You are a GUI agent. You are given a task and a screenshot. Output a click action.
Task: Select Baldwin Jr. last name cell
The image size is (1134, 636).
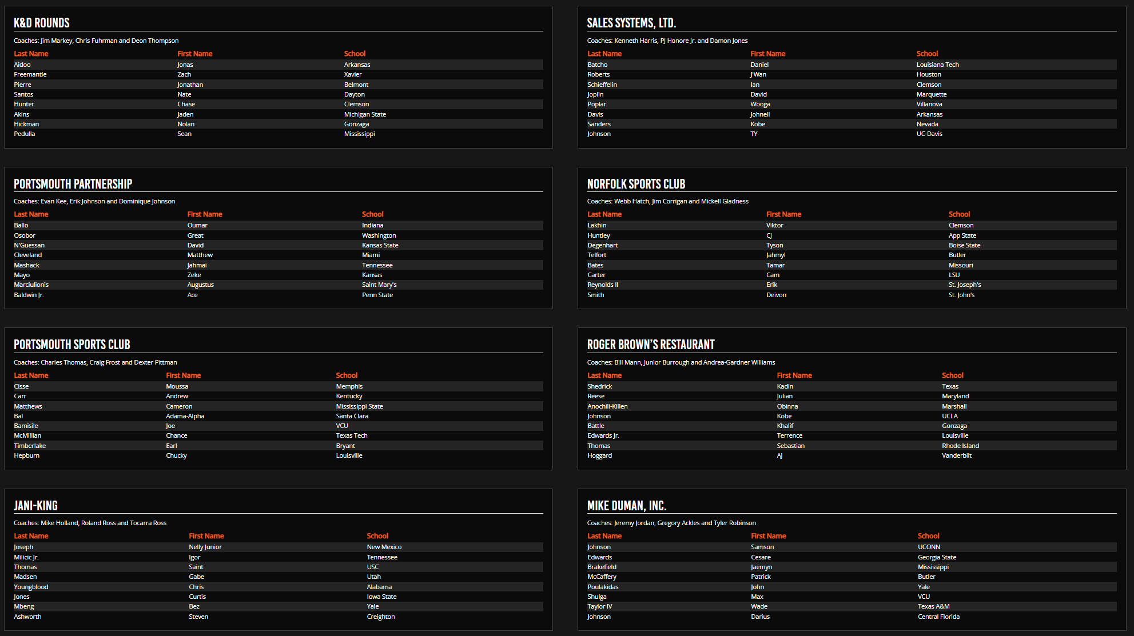29,295
